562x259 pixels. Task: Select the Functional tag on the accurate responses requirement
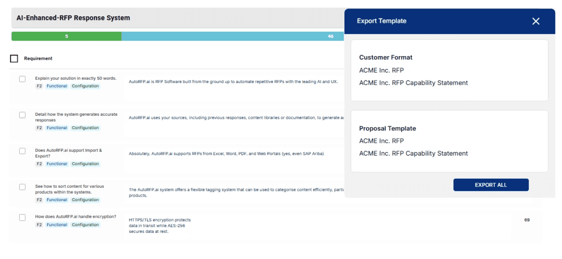(x=57, y=127)
